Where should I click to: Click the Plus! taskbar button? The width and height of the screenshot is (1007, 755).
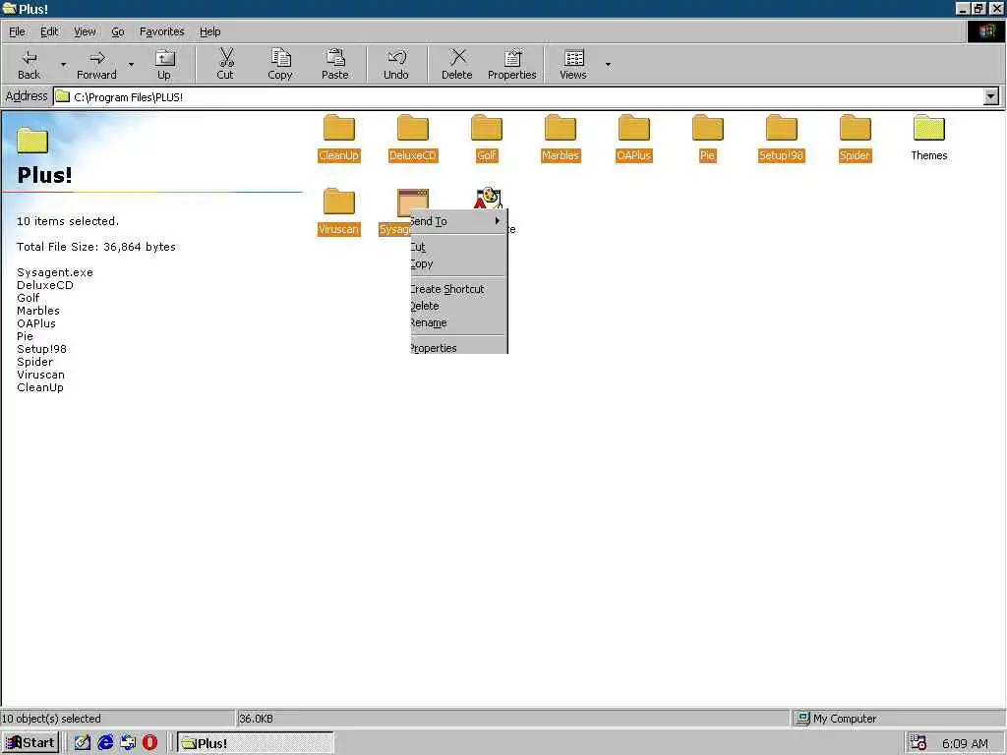coord(256,743)
